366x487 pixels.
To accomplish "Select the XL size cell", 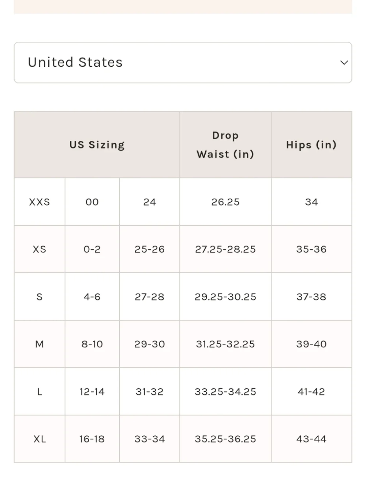I will pyautogui.click(x=40, y=439).
